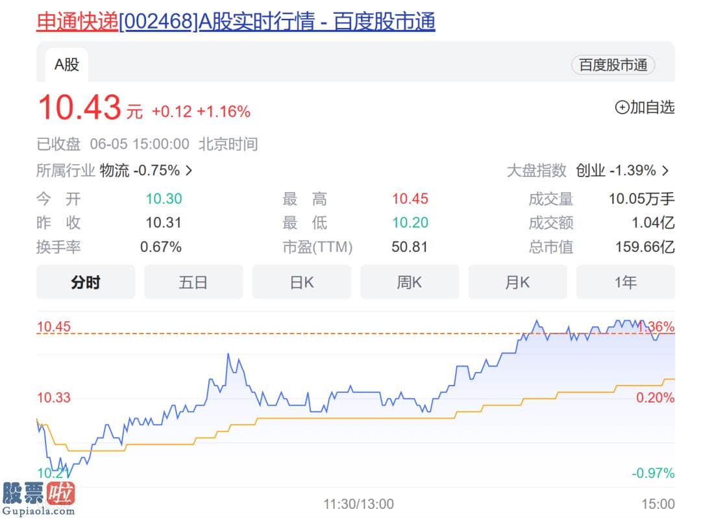701x518 pixels.
Task: Select the 市盈(TTM) value 50.81
Action: tap(410, 247)
